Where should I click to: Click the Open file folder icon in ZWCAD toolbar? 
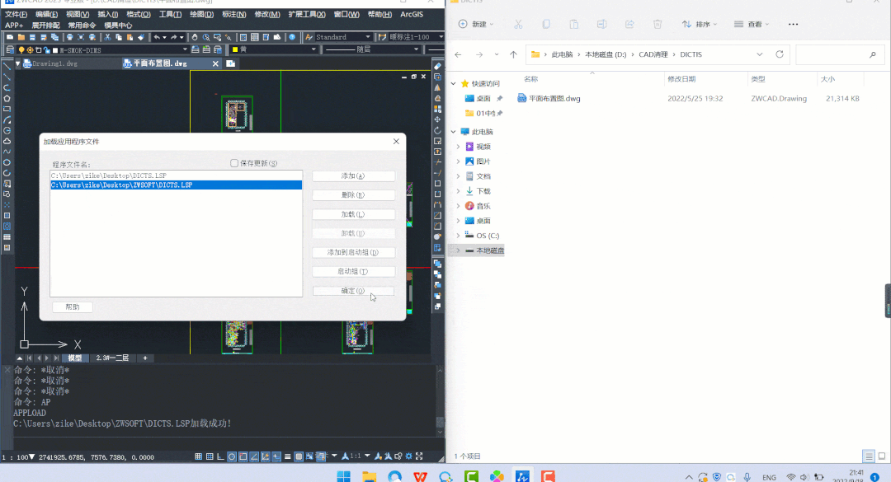coord(21,37)
